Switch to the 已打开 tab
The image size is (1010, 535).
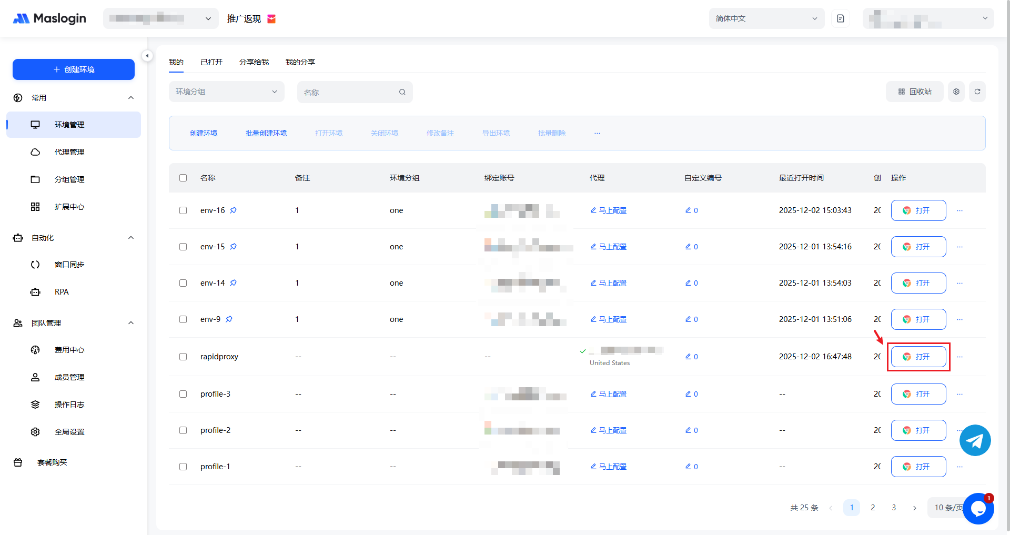[x=211, y=62]
